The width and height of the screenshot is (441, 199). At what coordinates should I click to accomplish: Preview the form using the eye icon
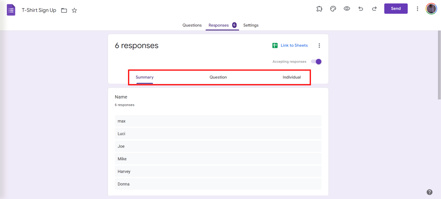point(347,9)
